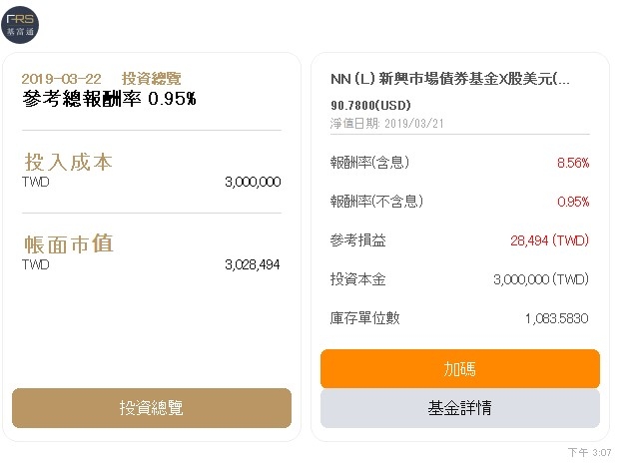Click the 報酬率(不含息) 0.95% value
This screenshot has width=635, height=463.
[x=573, y=202]
